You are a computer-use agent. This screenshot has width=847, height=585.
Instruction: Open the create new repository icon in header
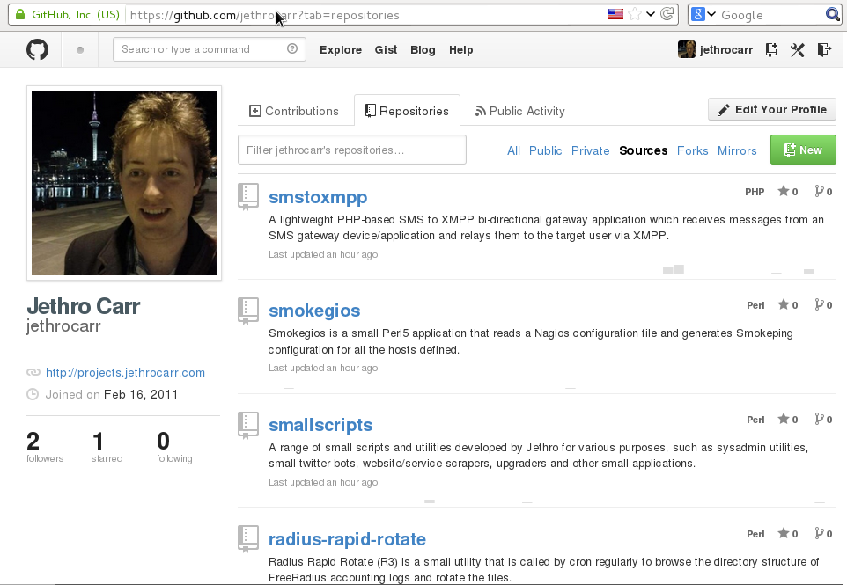coord(771,49)
